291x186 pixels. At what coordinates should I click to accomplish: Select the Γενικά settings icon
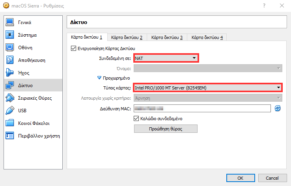tap(10, 22)
